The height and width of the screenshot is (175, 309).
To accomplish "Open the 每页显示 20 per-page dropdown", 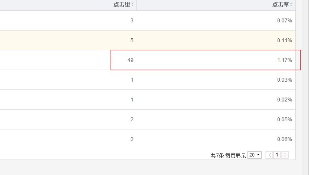I will click(x=254, y=155).
